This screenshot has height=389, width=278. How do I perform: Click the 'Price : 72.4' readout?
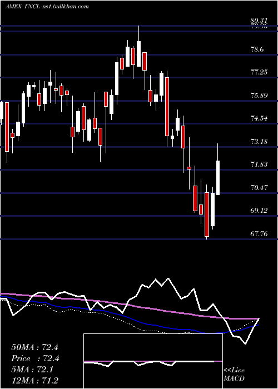35,358
